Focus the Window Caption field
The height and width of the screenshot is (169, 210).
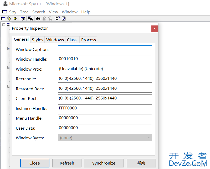pyautogui.click(x=105, y=49)
